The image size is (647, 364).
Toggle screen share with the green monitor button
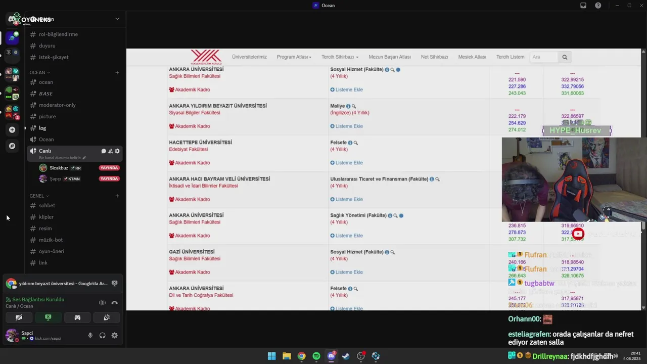pyautogui.click(x=48, y=317)
